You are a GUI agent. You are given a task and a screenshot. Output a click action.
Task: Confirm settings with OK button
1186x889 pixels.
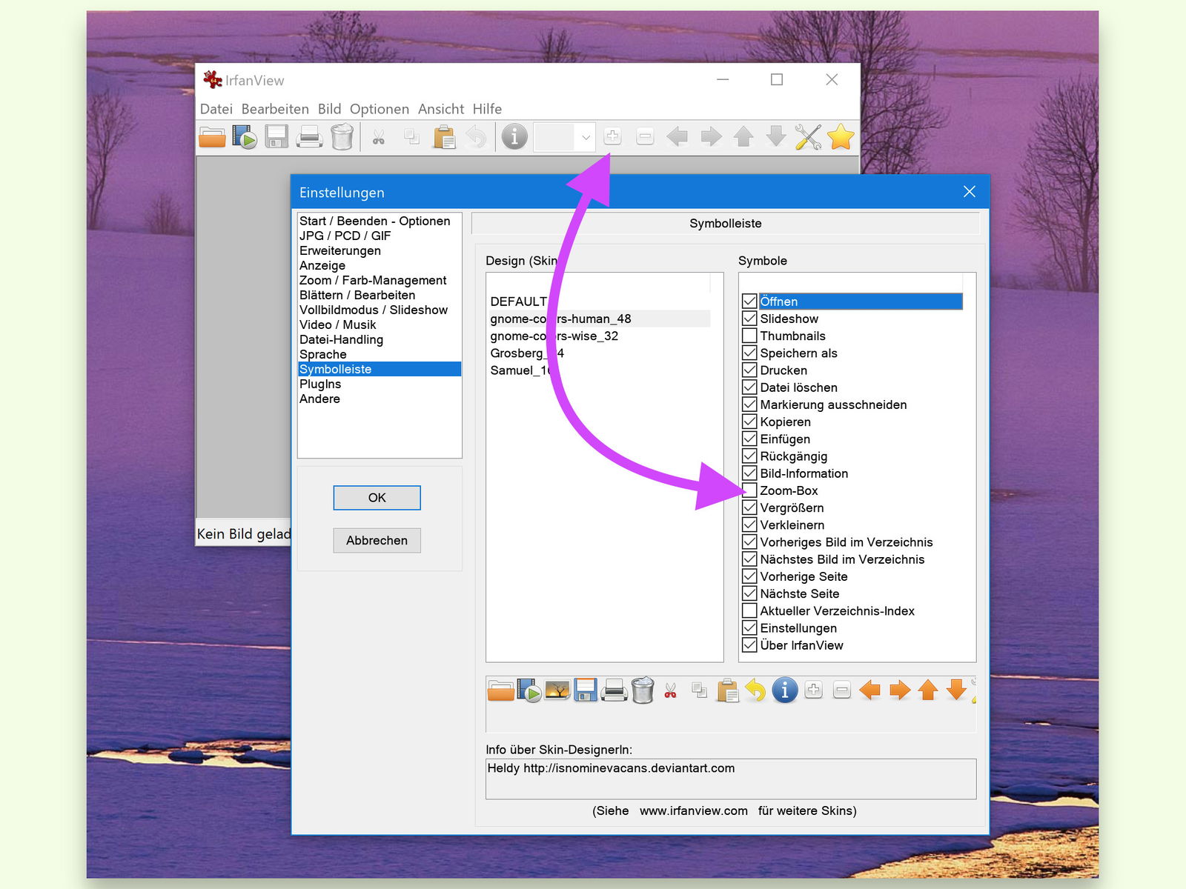[377, 498]
